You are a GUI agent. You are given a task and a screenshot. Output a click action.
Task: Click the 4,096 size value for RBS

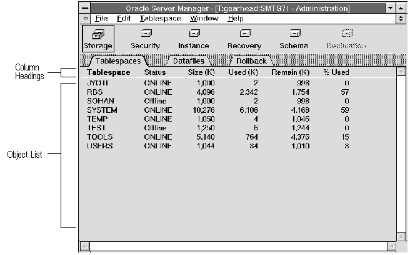206,92
